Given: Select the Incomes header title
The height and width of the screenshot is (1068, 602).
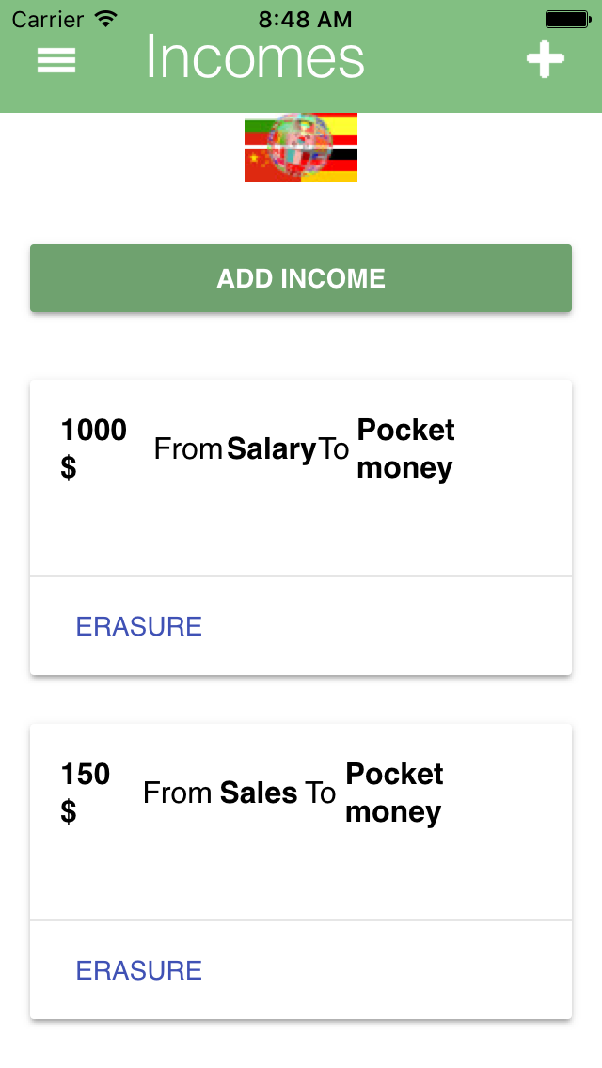Looking at the screenshot, I should click(x=255, y=58).
